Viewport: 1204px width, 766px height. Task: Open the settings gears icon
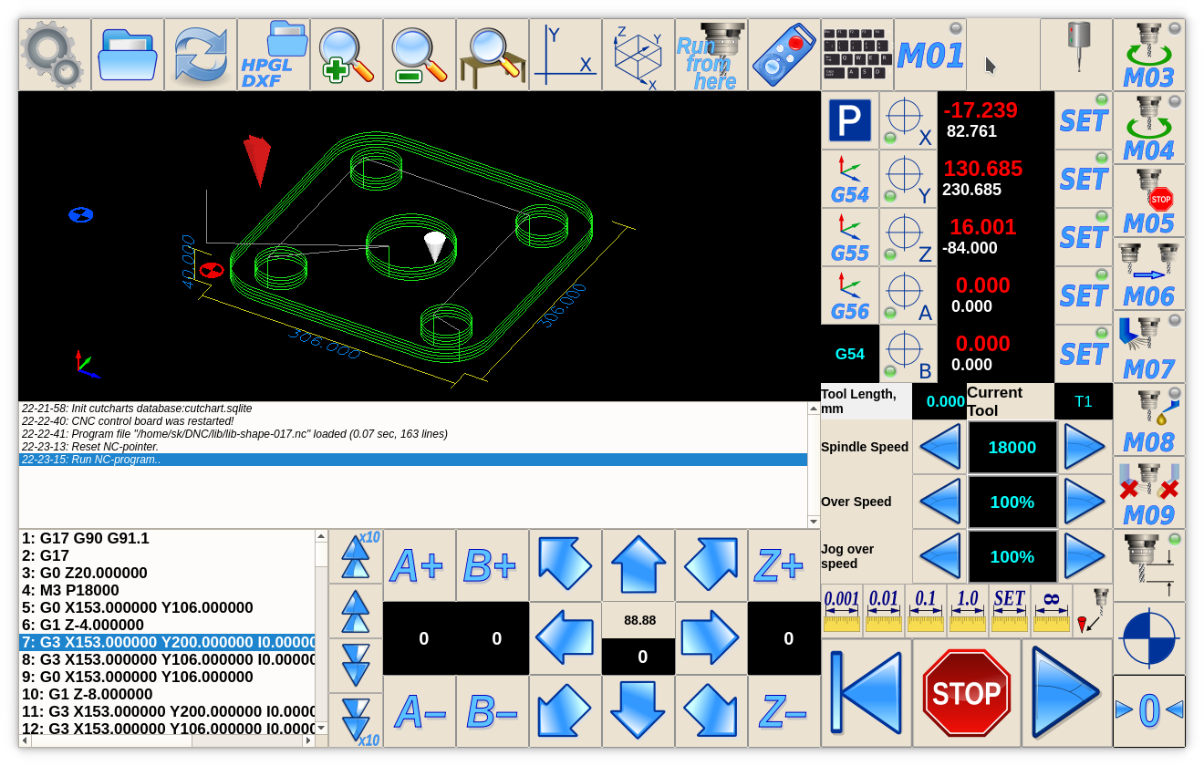point(54,55)
